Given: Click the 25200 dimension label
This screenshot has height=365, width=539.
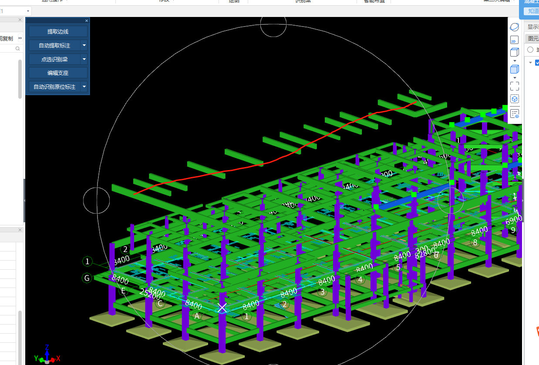Looking at the screenshot, I should click(x=150, y=295).
